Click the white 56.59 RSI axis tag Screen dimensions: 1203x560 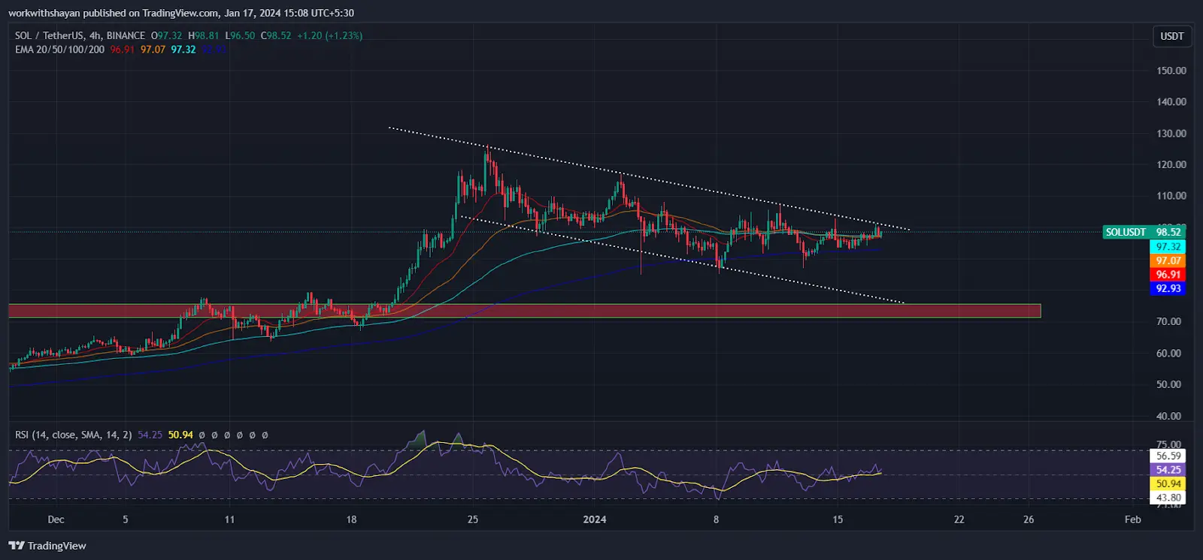[1168, 456]
